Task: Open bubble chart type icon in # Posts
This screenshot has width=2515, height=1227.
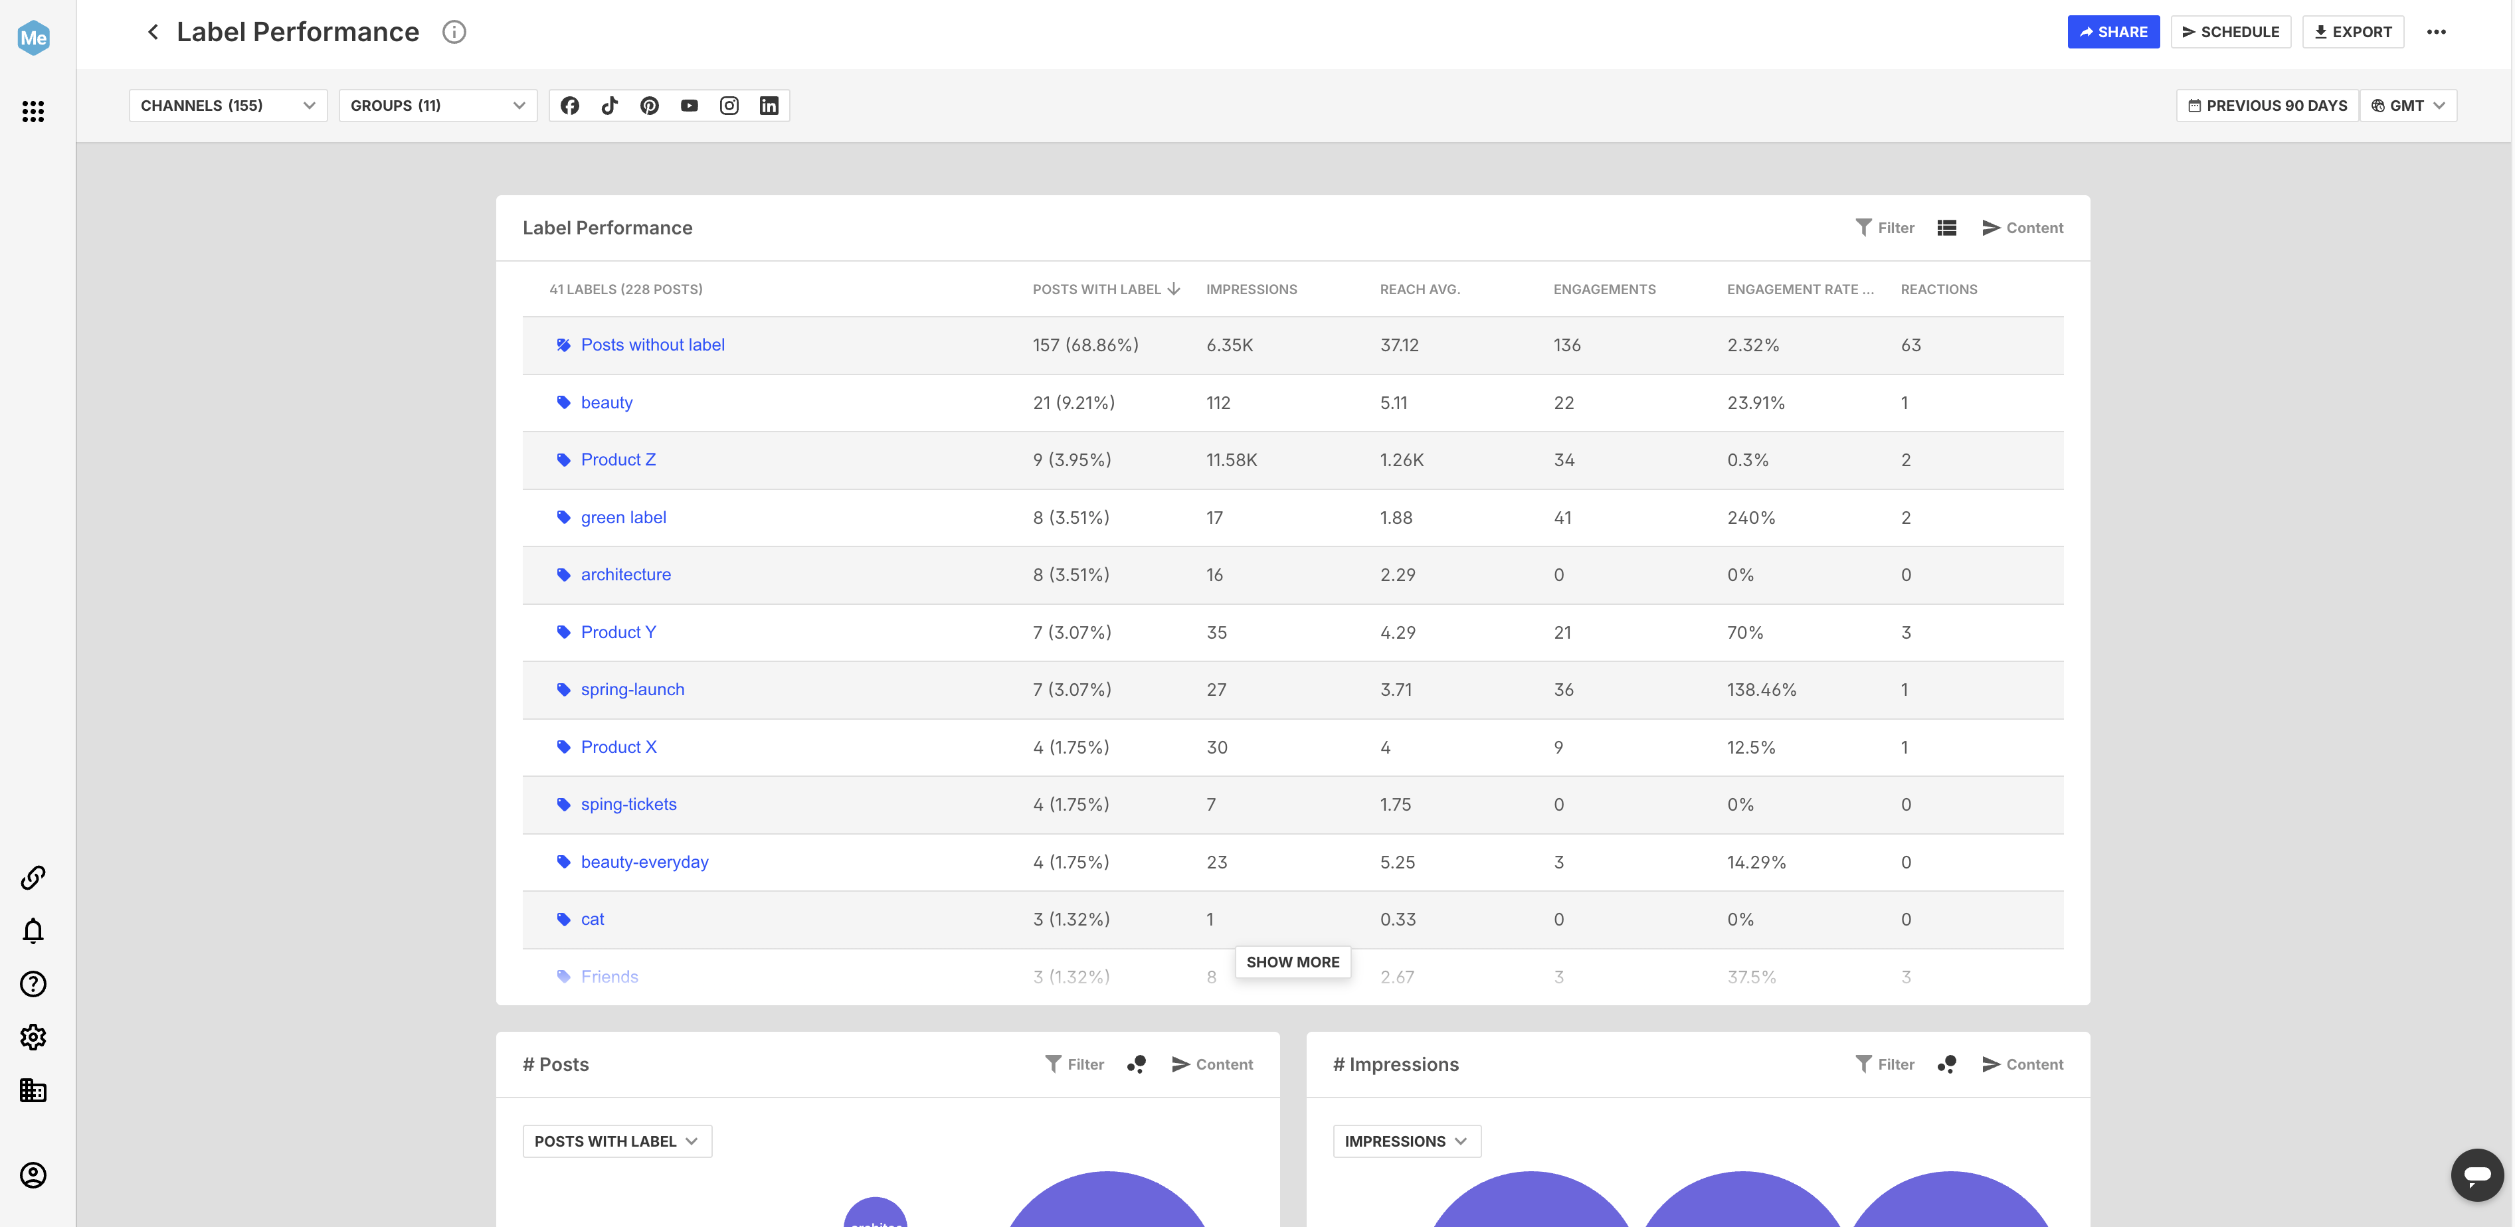Action: click(x=1137, y=1064)
